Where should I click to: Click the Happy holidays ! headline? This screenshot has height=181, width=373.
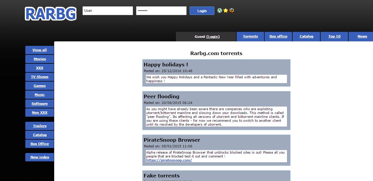tap(166, 65)
